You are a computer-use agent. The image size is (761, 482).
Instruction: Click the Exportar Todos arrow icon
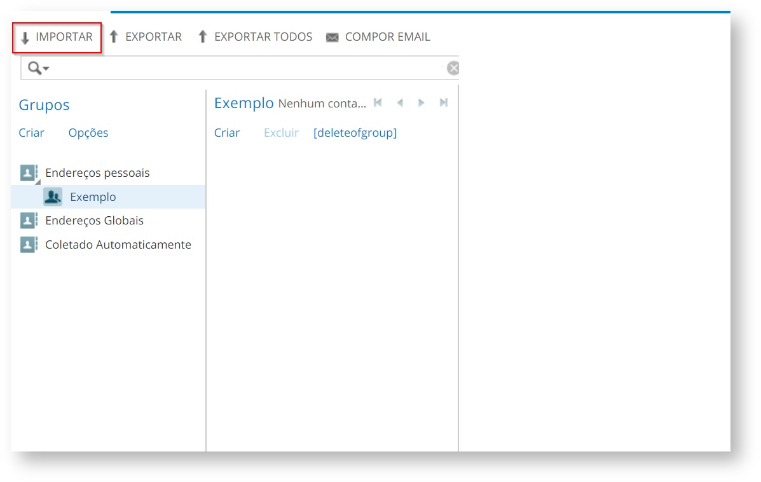tap(203, 37)
